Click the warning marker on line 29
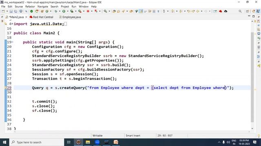261x146 pixels. pyautogui.click(x=6, y=88)
